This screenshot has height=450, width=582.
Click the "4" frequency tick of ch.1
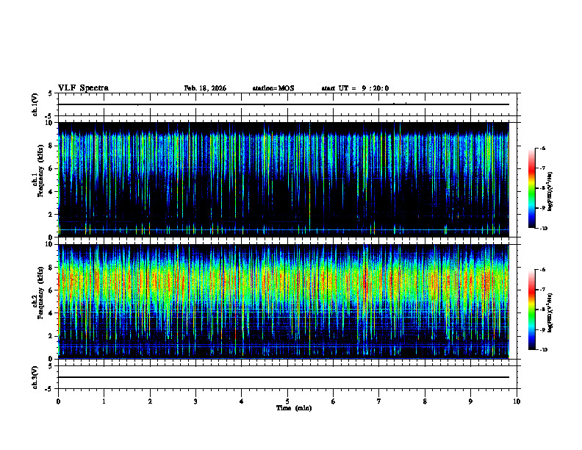(51, 192)
